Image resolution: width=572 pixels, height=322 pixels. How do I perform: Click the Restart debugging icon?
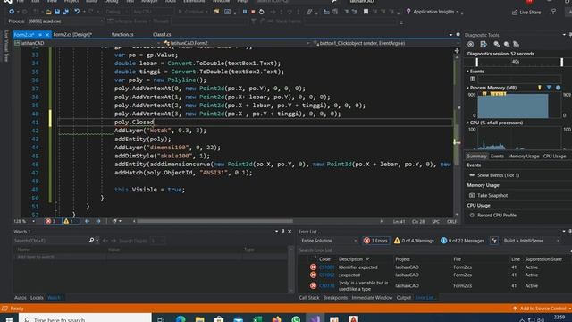pos(262,12)
